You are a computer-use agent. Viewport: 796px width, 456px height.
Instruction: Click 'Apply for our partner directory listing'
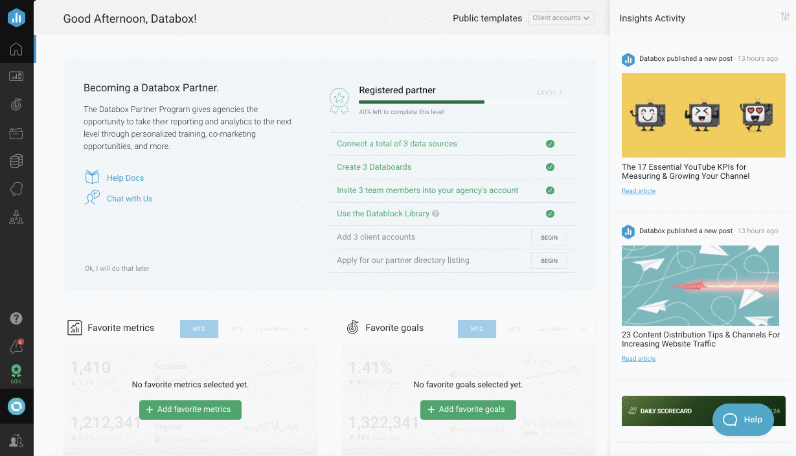click(403, 260)
